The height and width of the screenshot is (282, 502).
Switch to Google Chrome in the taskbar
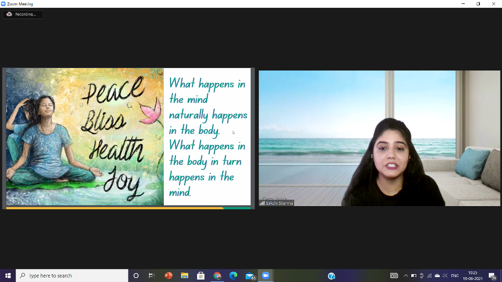point(217,276)
